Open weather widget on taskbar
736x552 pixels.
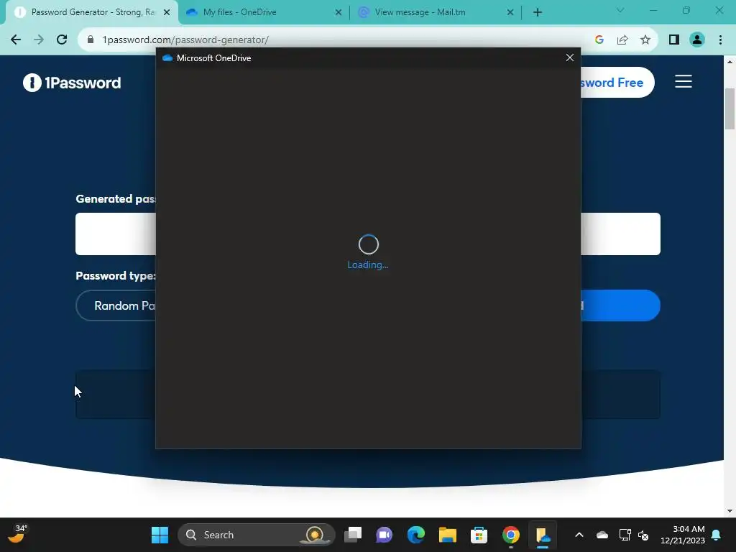tap(18, 534)
